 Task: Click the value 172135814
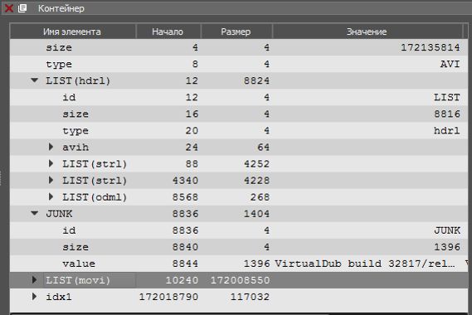(431, 47)
